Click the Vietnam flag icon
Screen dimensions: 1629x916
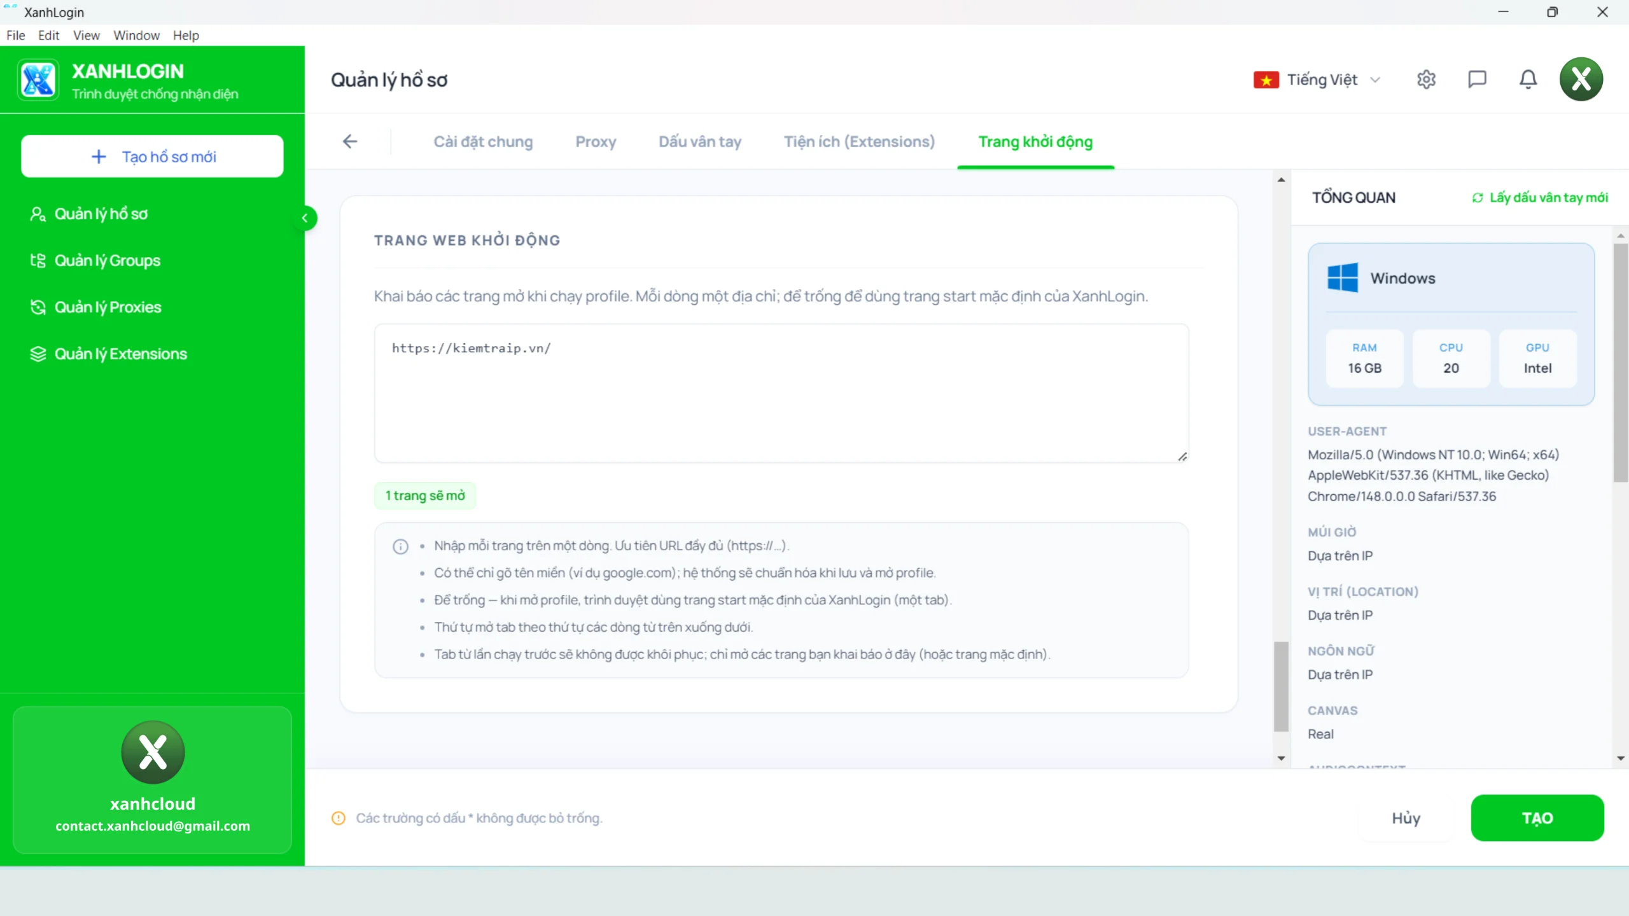1266,80
